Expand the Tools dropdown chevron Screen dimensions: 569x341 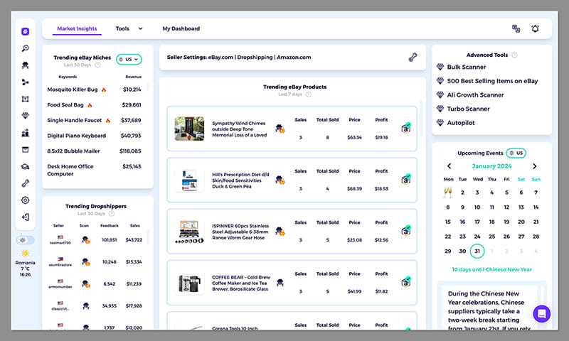[x=140, y=28]
